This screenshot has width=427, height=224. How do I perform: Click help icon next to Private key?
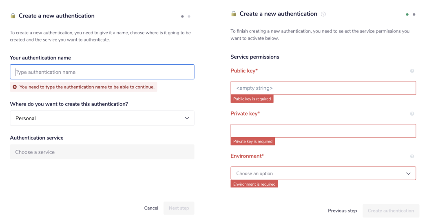(412, 114)
